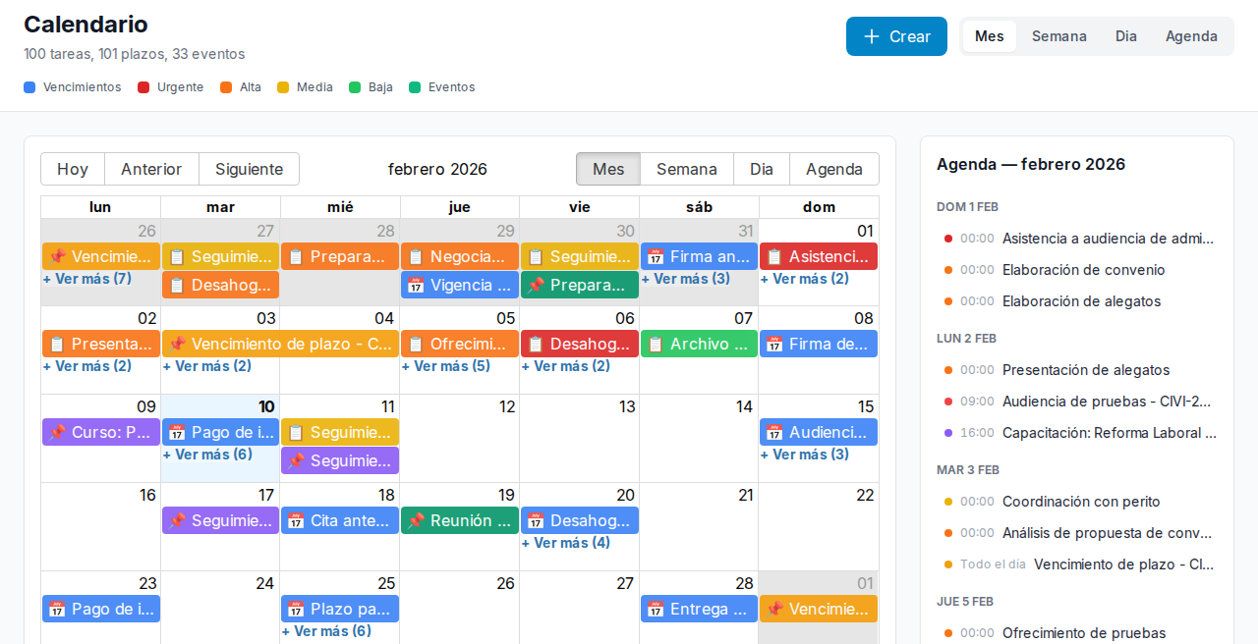Expand Ver más (6) on Wednesday 25

click(326, 631)
